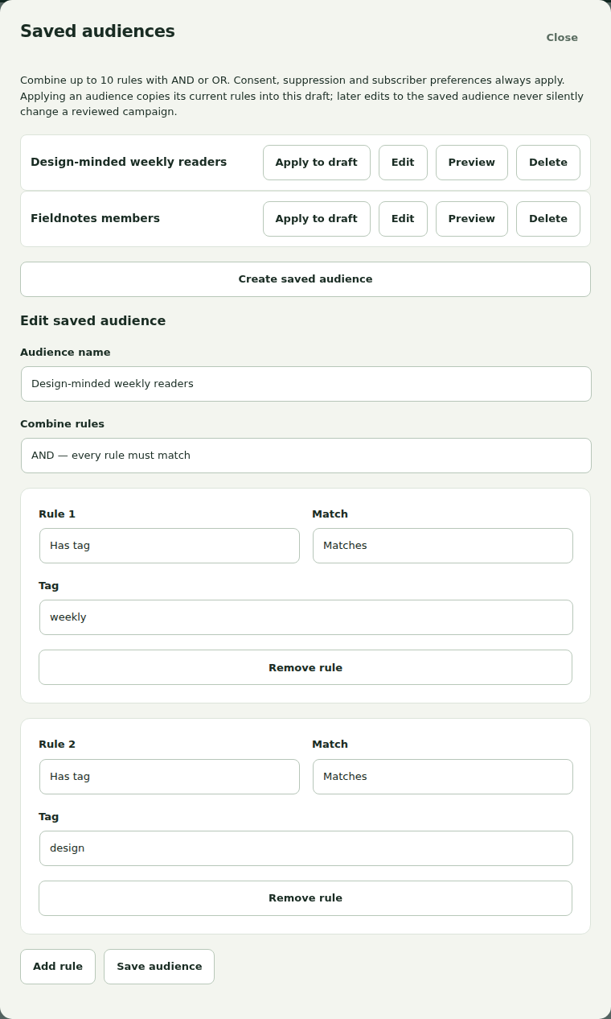Open the Combine rules dropdown
The height and width of the screenshot is (1019, 611).
tap(306, 456)
